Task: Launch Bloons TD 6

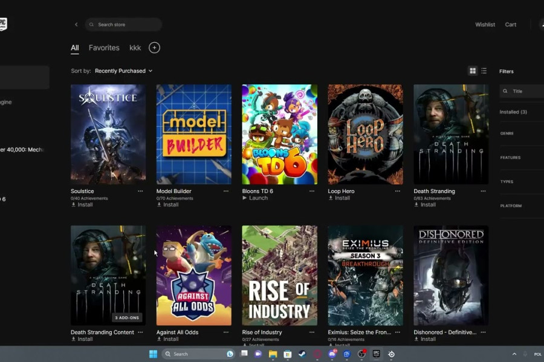Action: [x=255, y=198]
